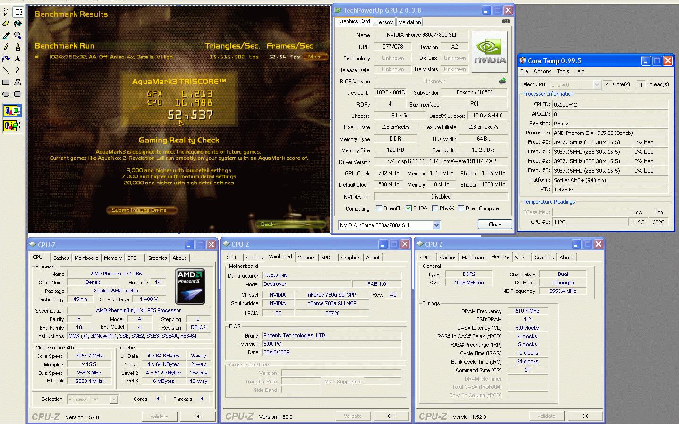679x424 pixels.
Task: Toggle the PhysX checkbox in GPU-Z
Action: (435, 208)
